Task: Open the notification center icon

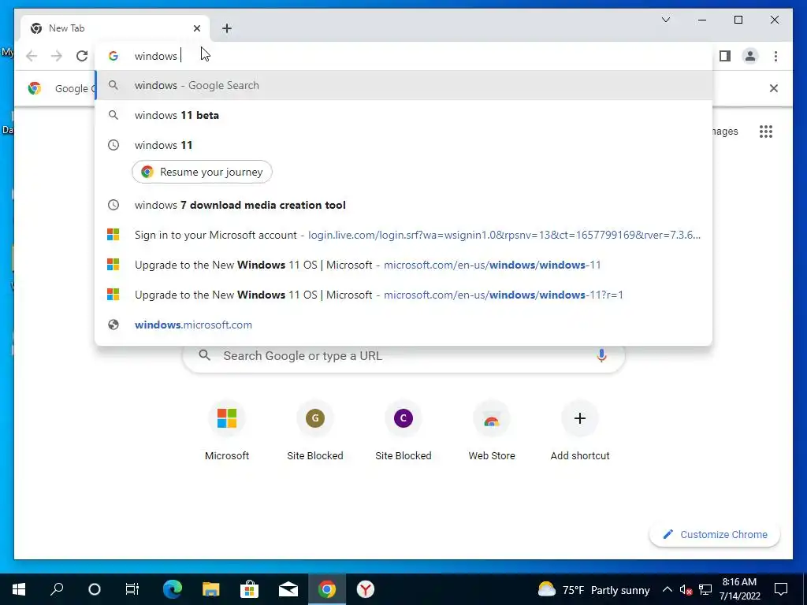Action: tap(781, 589)
